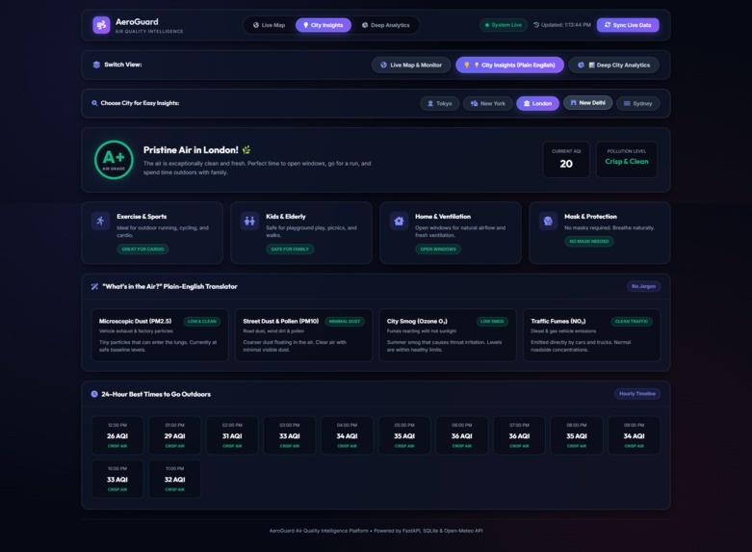Click the Hourly Timeline badge
This screenshot has width=752, height=552.
(x=636, y=394)
